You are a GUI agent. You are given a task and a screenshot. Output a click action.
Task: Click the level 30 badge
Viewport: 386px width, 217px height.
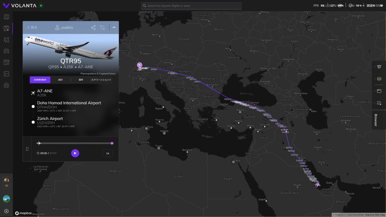pyautogui.click(x=6, y=182)
